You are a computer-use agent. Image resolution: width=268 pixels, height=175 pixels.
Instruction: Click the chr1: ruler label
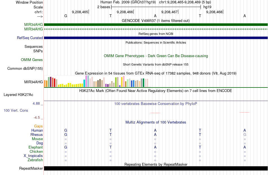pos(39,12)
